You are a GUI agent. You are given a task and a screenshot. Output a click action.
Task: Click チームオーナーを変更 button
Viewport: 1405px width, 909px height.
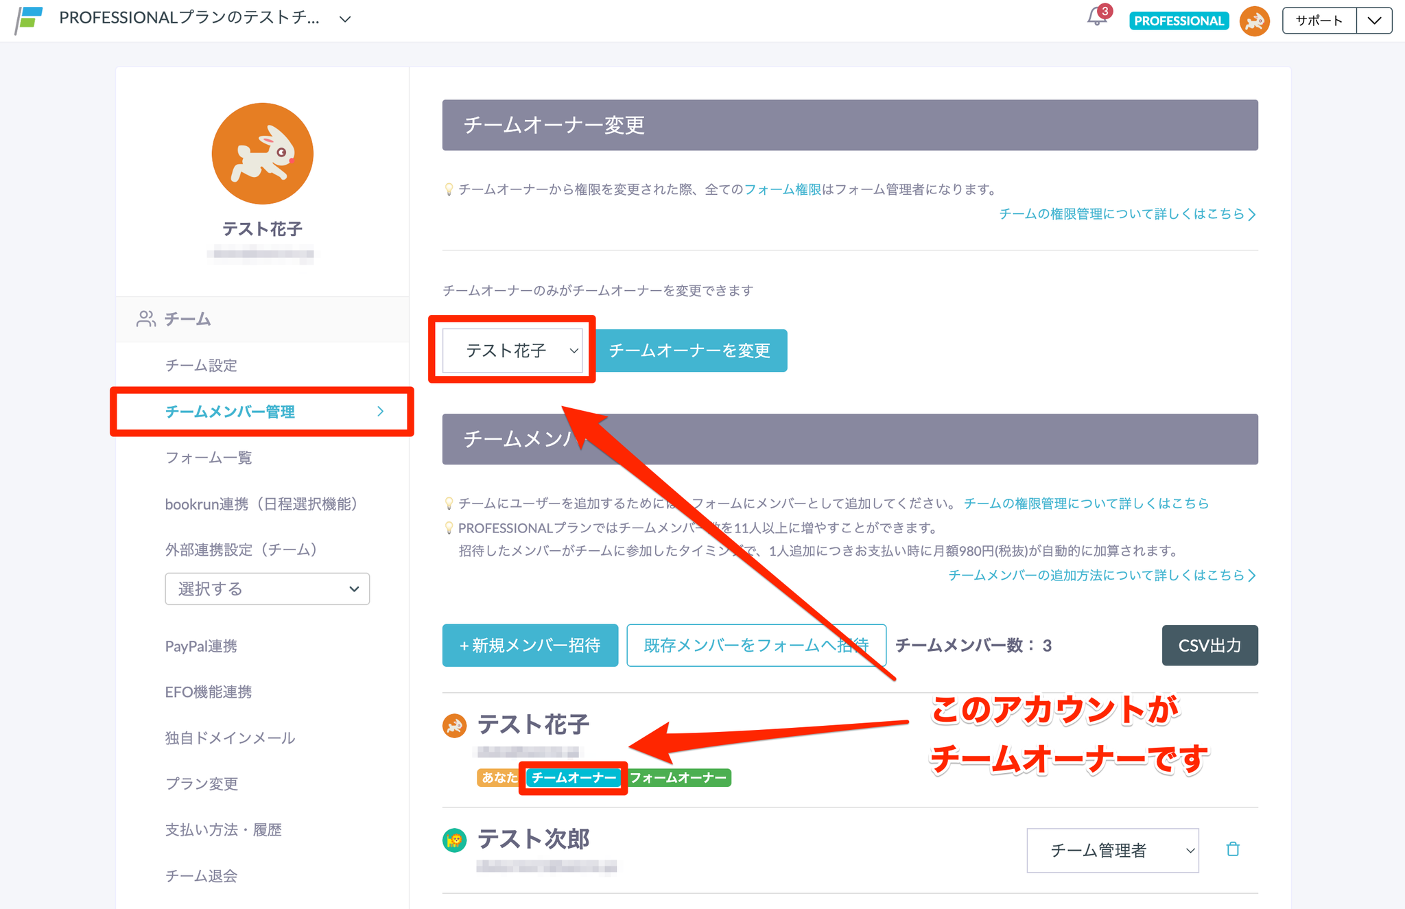coord(689,351)
